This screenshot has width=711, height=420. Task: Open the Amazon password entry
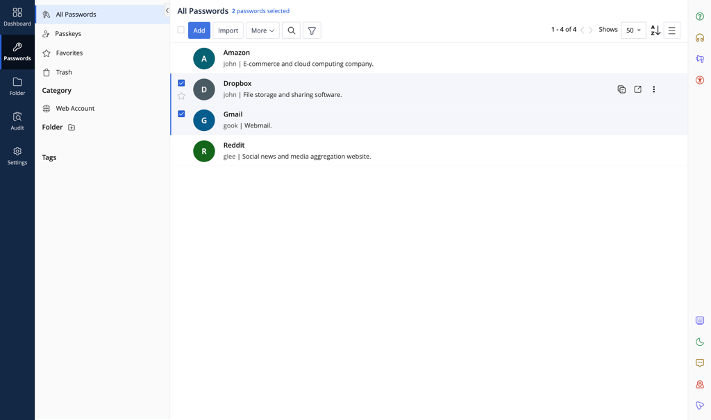coord(429,58)
